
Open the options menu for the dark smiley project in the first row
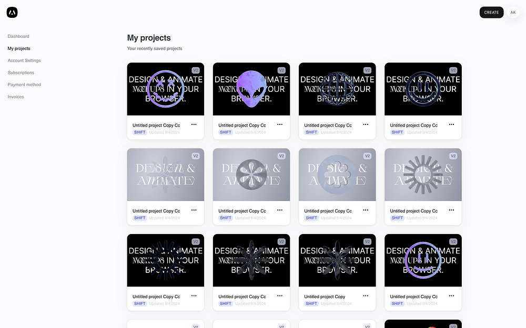[x=451, y=124]
